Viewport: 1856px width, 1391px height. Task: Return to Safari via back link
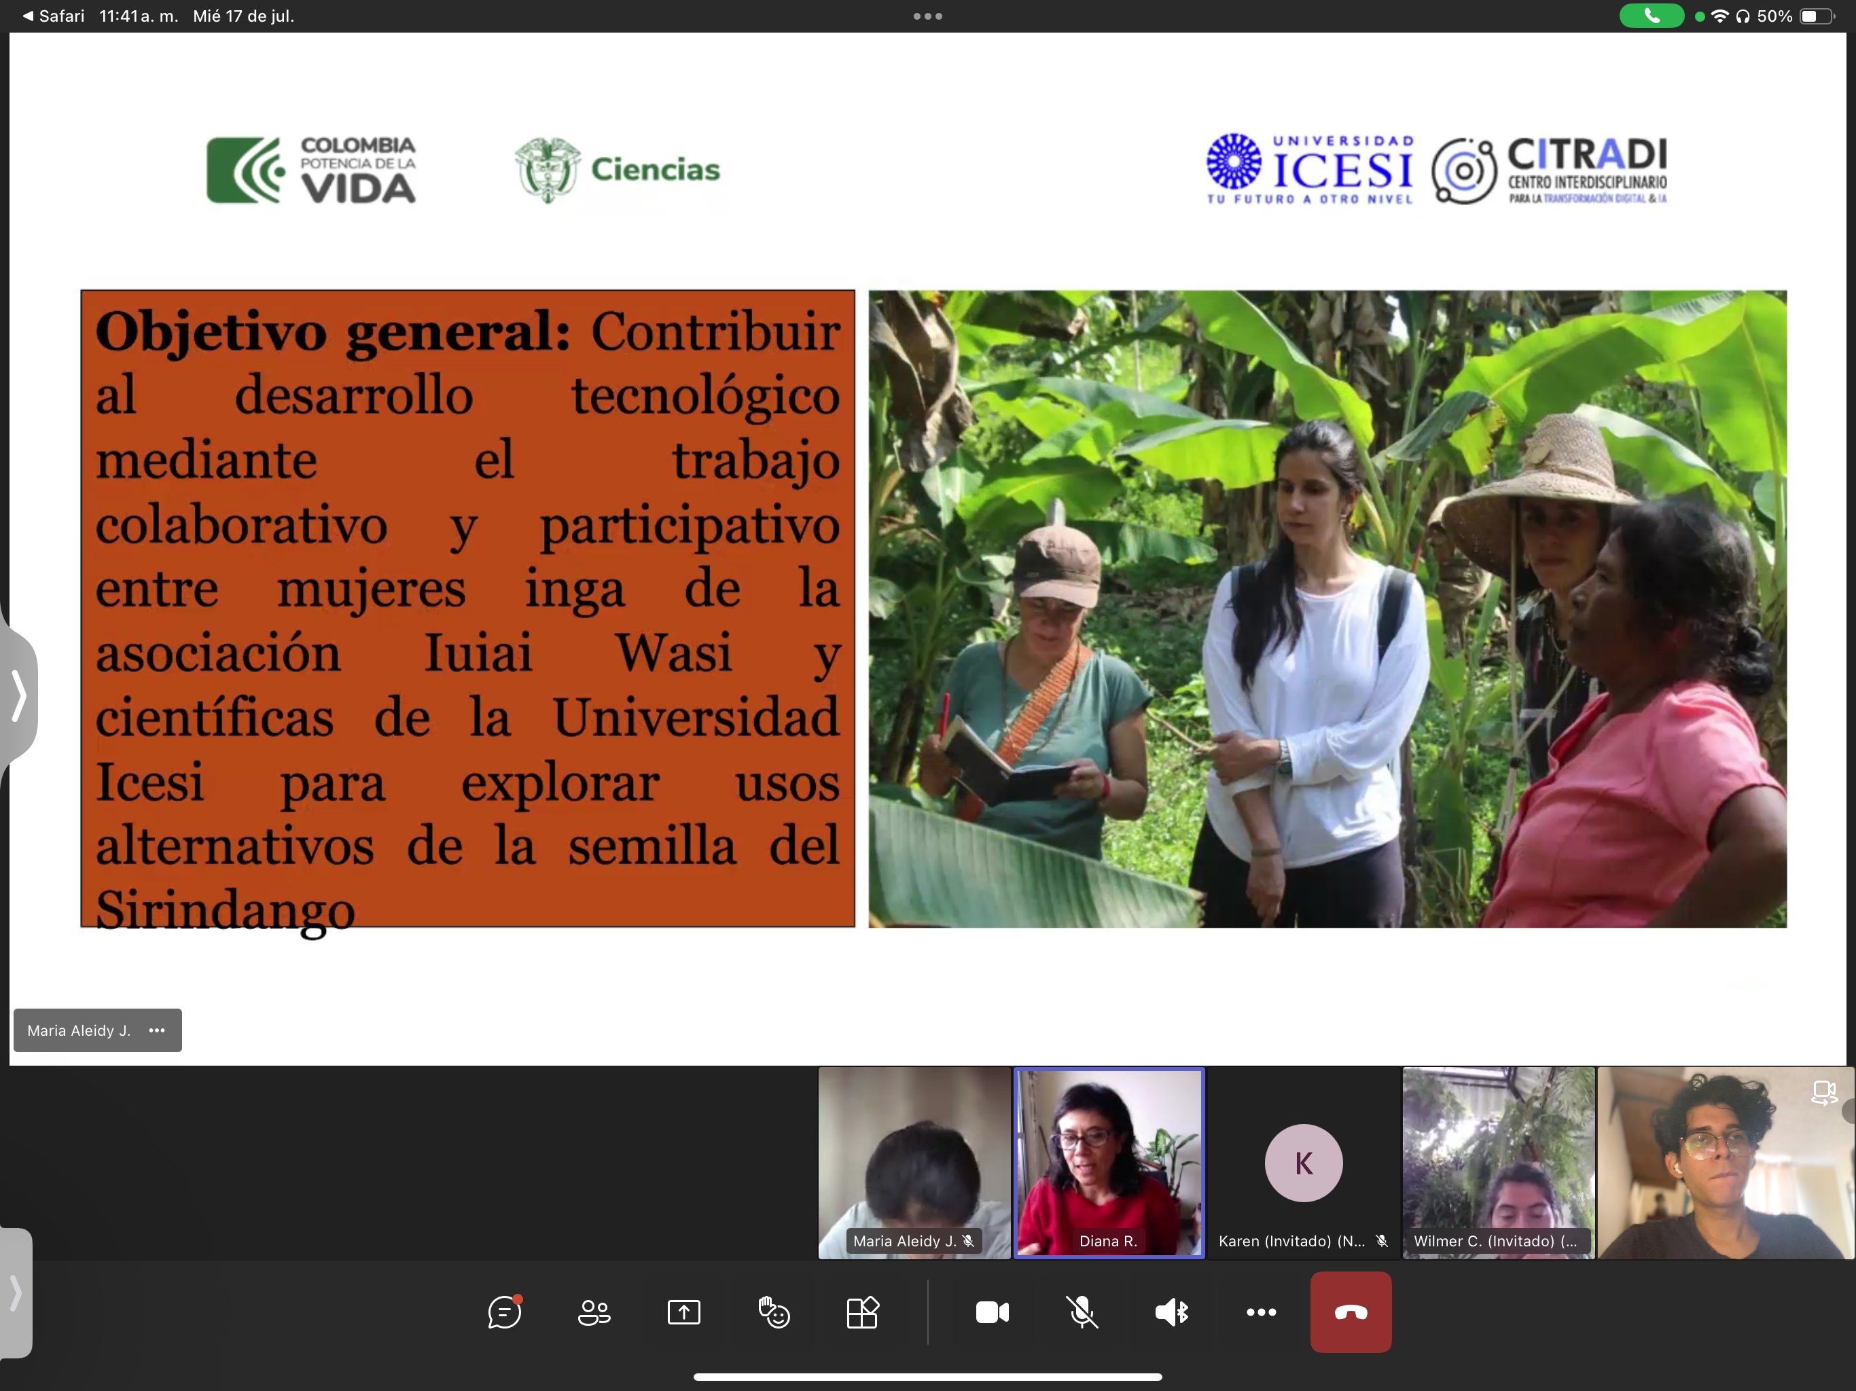click(x=53, y=16)
